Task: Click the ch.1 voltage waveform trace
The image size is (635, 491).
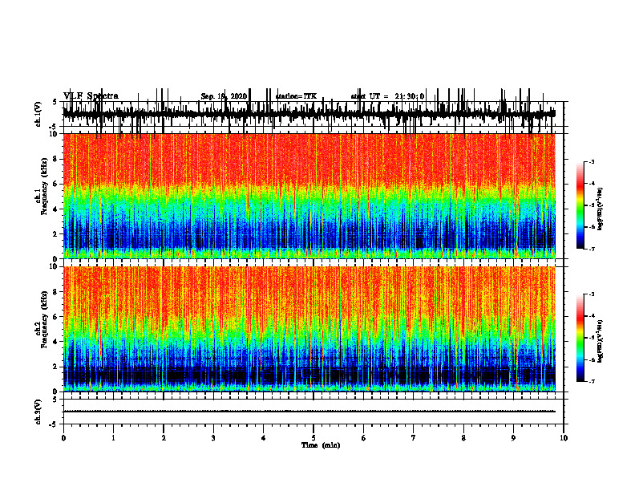Action: point(309,113)
